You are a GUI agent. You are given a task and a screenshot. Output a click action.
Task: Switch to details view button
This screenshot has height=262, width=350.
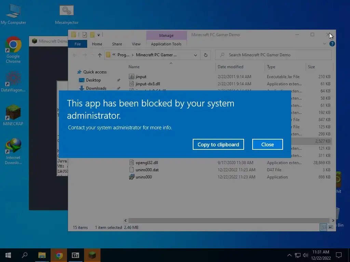[x=323, y=227]
